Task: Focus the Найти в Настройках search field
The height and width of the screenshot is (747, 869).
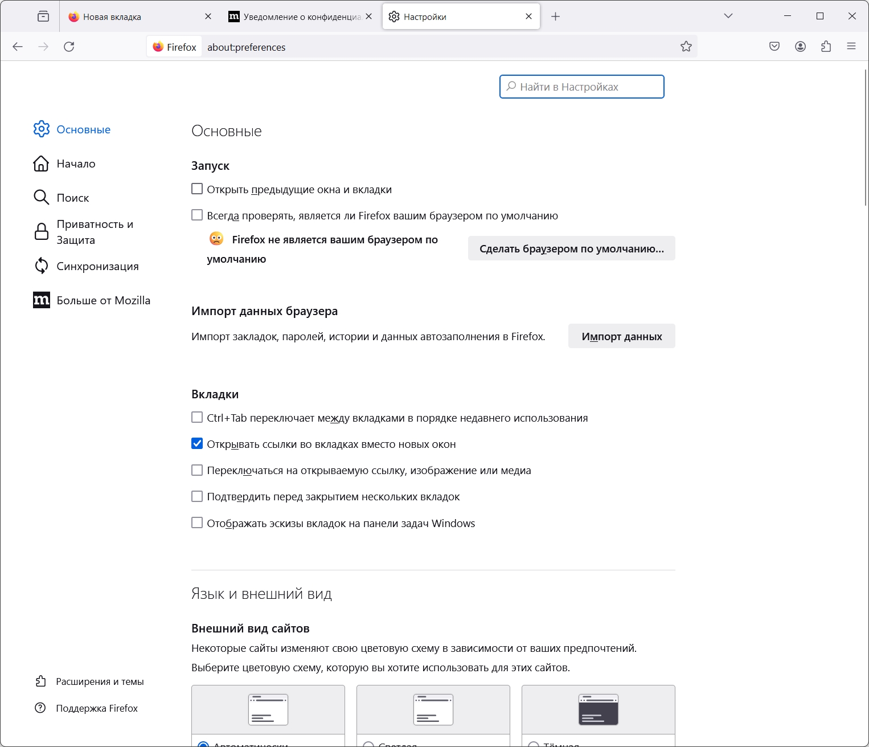Action: 582,87
